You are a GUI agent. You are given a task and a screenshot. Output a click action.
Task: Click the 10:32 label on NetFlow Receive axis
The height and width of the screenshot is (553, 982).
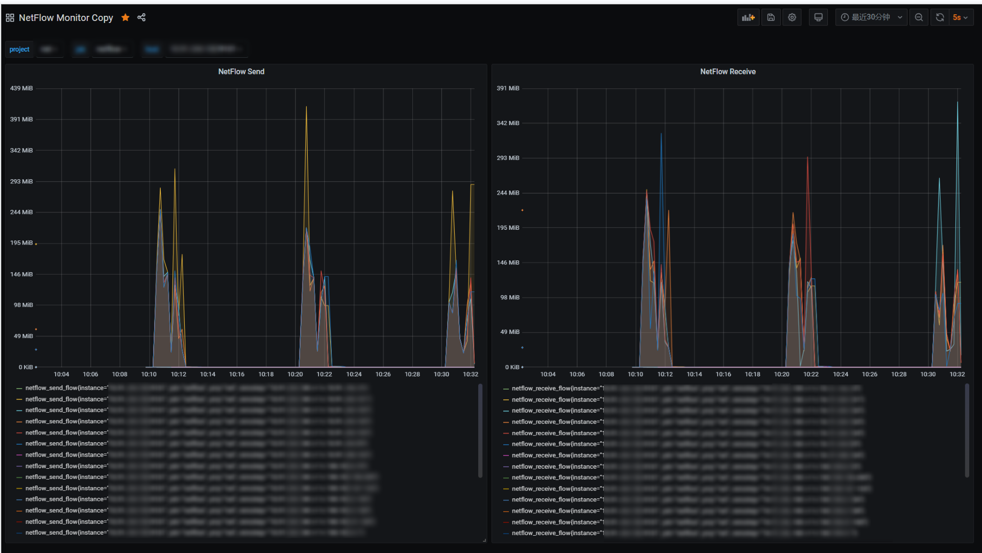[957, 374]
